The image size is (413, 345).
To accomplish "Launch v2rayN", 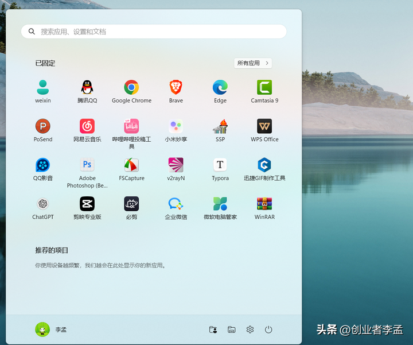I will point(176,169).
